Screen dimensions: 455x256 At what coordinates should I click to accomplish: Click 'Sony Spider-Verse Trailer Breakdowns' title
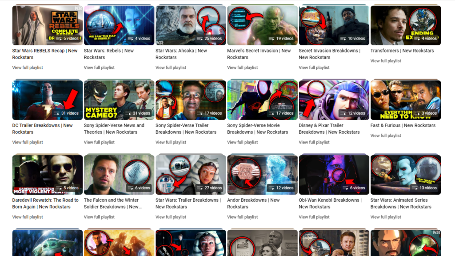186,128
